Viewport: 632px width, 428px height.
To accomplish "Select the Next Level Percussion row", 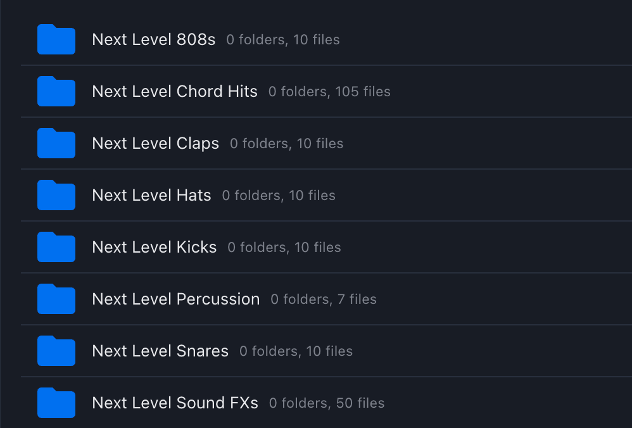I will (x=176, y=299).
